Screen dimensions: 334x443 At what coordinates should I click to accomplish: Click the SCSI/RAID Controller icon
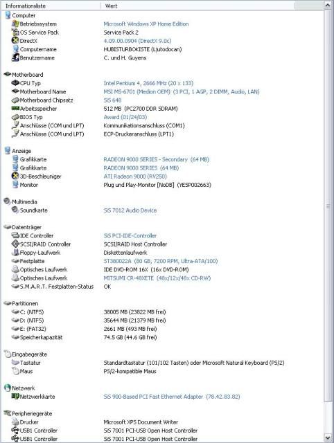[15, 244]
